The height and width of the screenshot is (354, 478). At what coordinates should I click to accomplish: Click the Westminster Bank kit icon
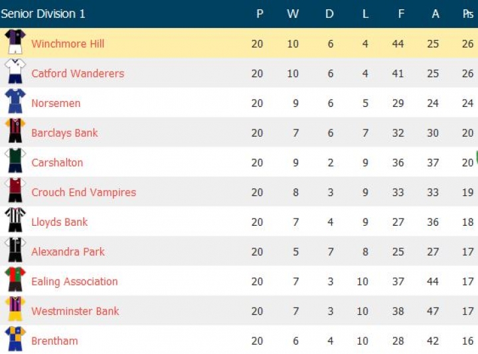click(15, 310)
